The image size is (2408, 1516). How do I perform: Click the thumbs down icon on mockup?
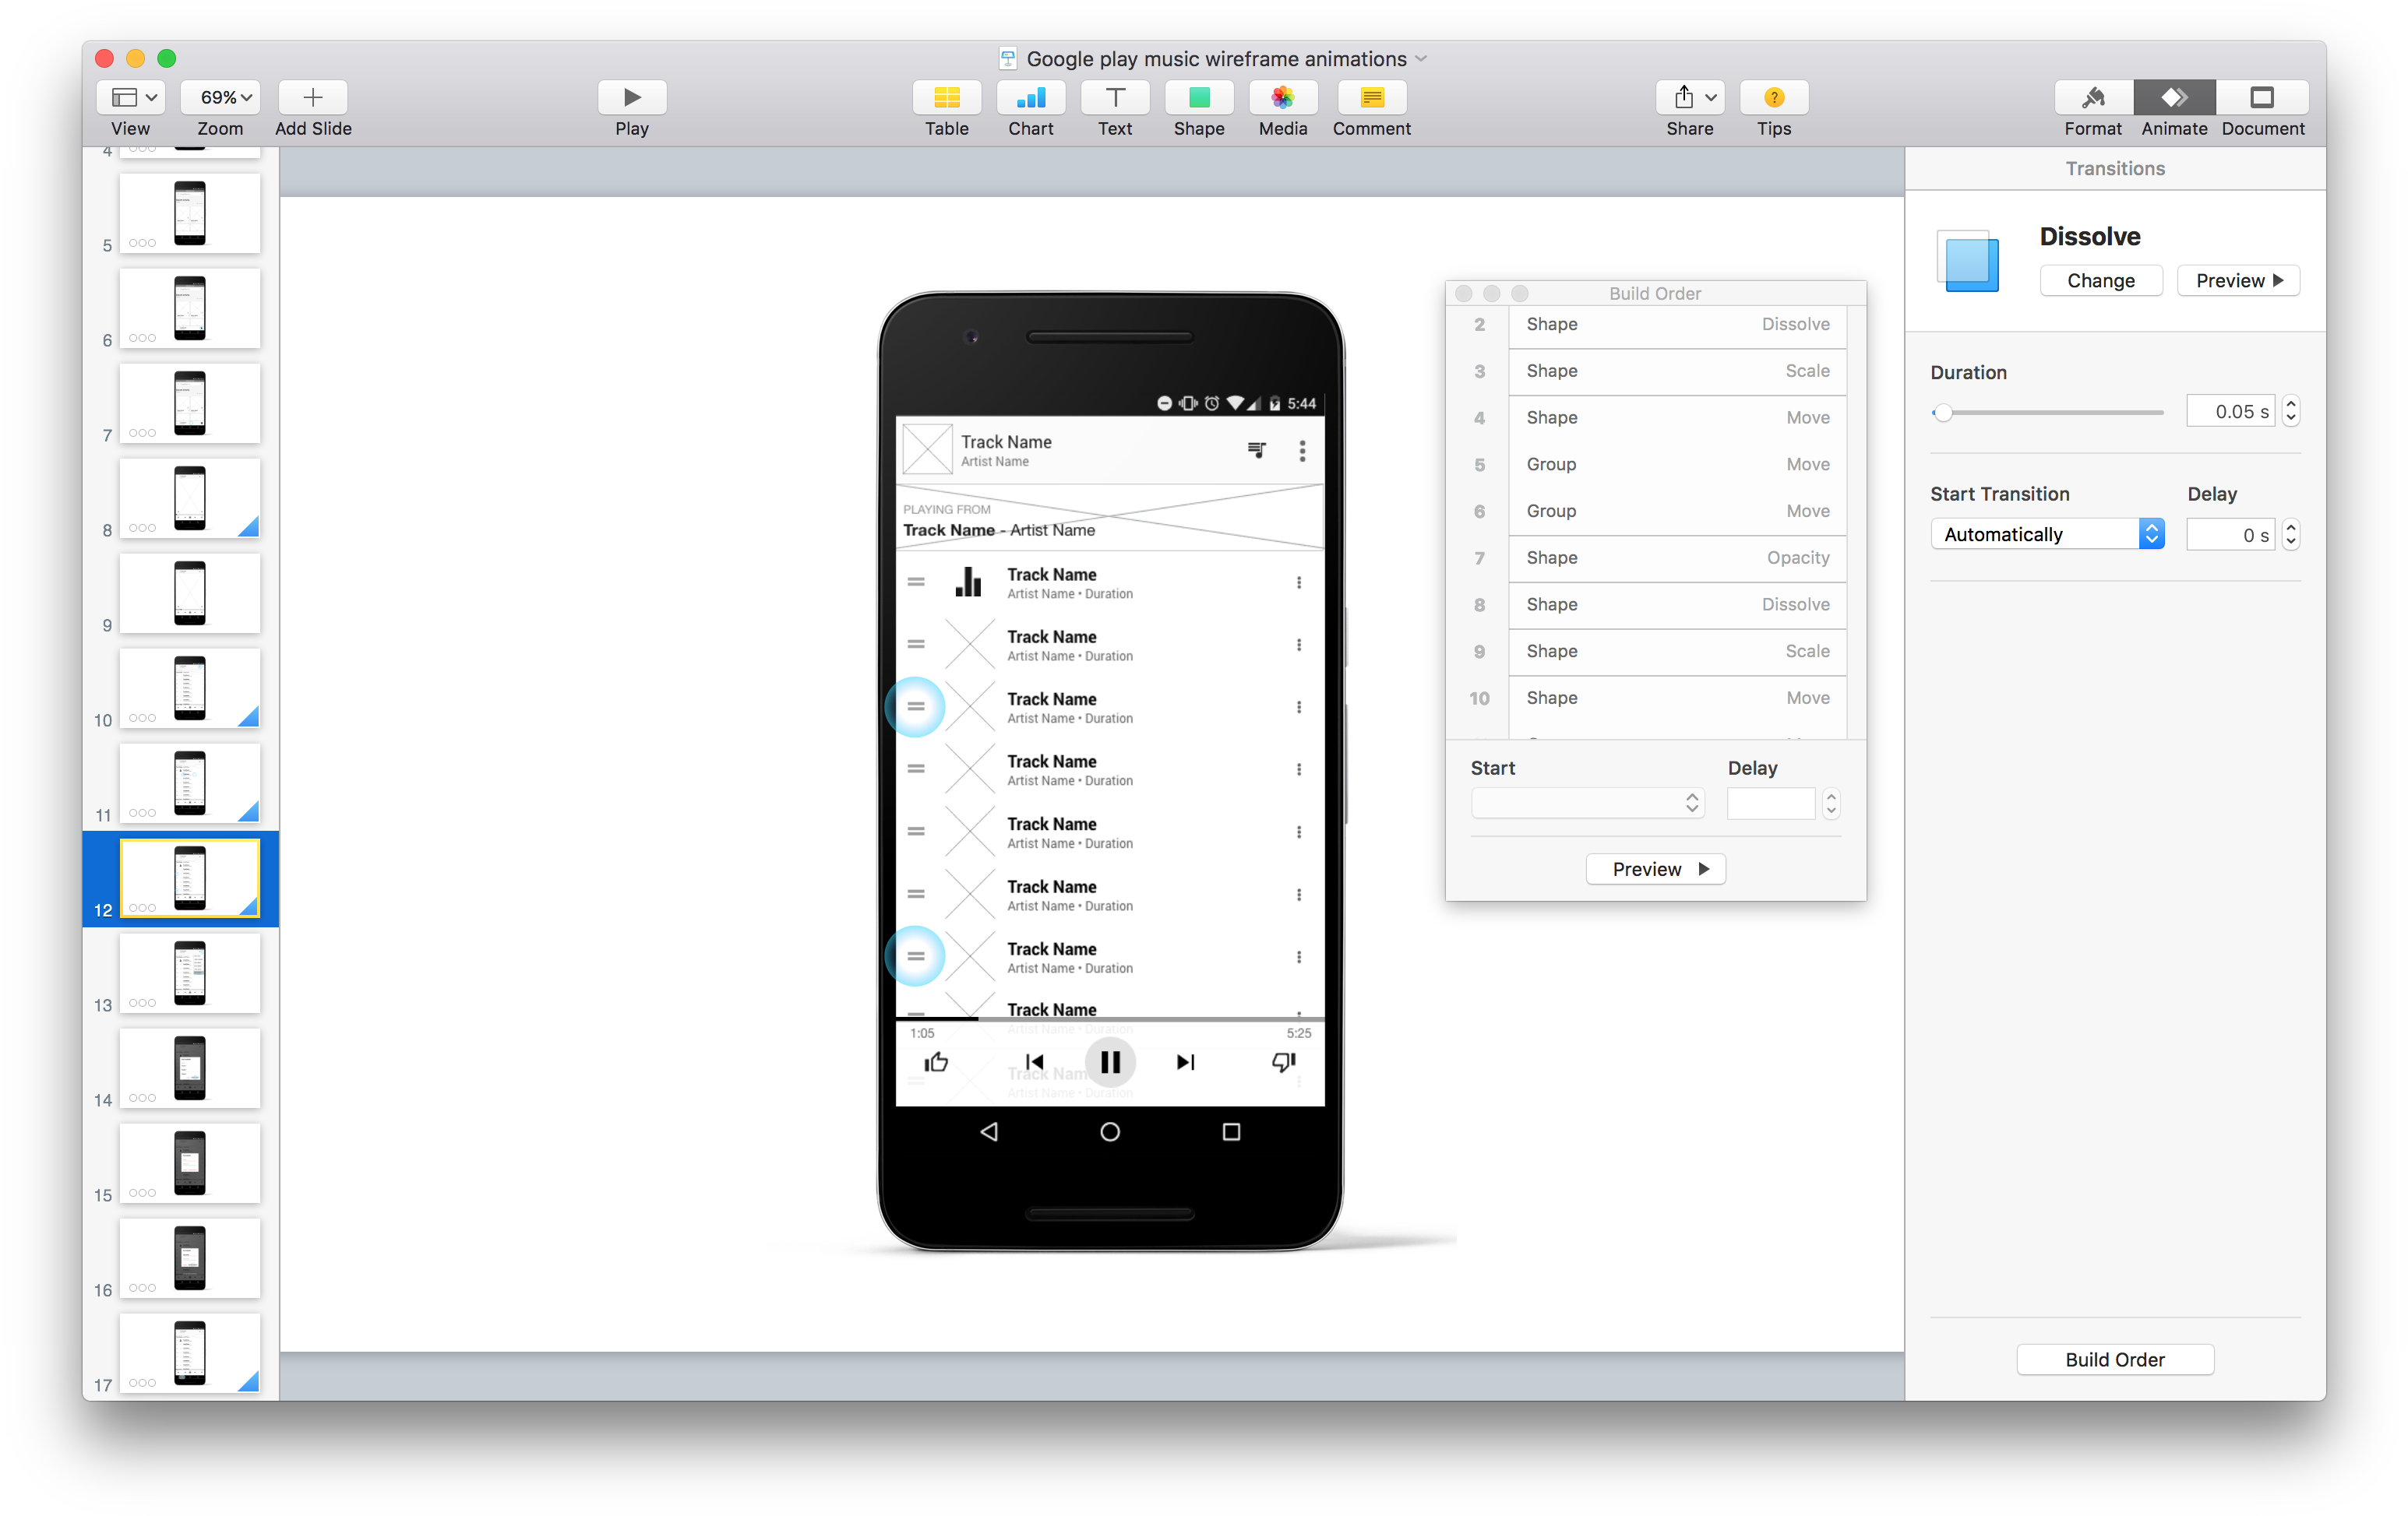click(x=1284, y=1062)
